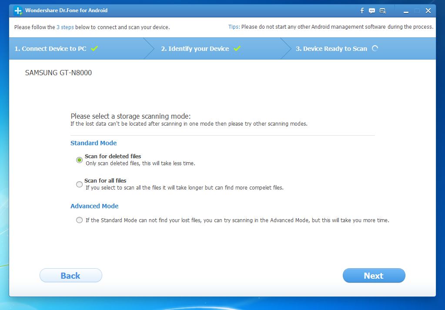This screenshot has width=445, height=310.
Task: Minimize the Dr.Fone window
Action: [x=406, y=11]
